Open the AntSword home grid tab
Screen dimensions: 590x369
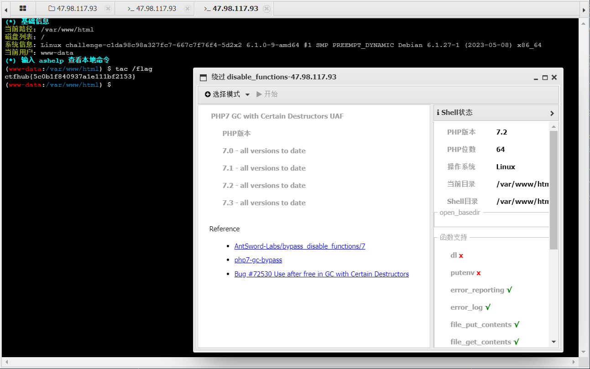click(x=23, y=8)
